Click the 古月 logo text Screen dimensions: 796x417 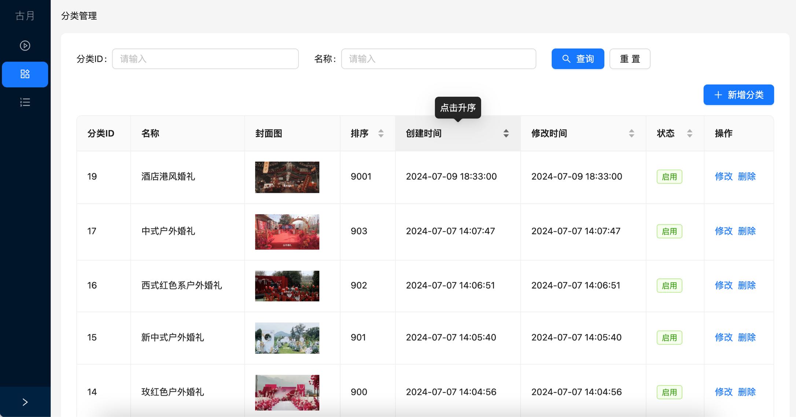(x=25, y=16)
